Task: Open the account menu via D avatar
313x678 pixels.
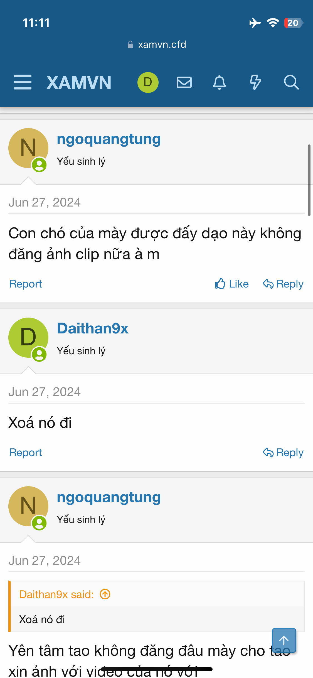Action: click(148, 82)
